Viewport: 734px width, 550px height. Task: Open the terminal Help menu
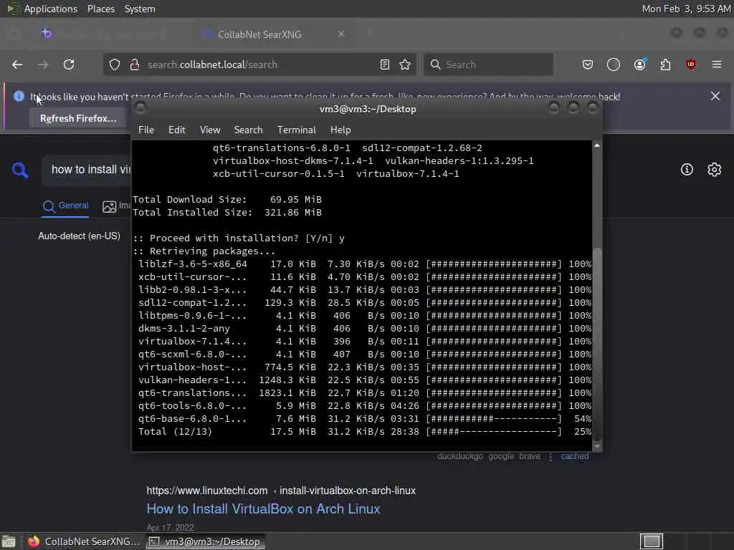pyautogui.click(x=340, y=130)
